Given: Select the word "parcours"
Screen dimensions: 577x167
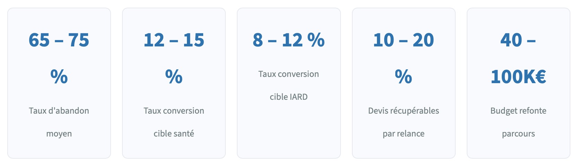Looking at the screenshot, I should 518,134.
